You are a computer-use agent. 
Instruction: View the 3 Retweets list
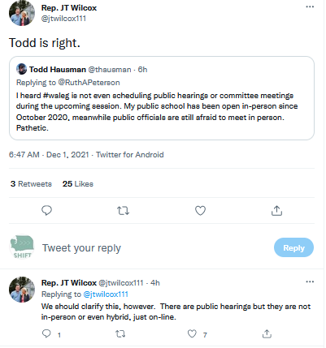(31, 184)
